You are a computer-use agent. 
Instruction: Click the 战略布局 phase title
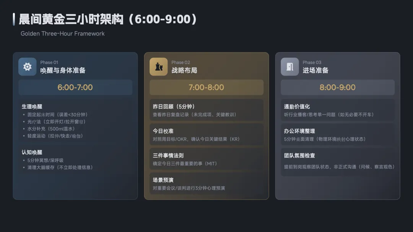pyautogui.click(x=184, y=71)
